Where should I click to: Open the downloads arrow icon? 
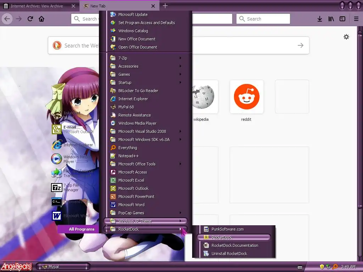[x=320, y=19]
